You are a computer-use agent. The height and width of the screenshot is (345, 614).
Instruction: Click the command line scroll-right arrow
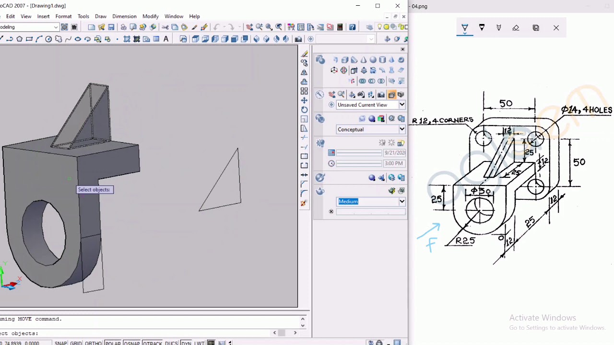[x=295, y=333]
